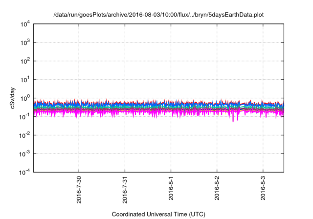Click the plot title file path
Image resolution: width=313 pixels, height=219 pixels.
click(x=158, y=15)
